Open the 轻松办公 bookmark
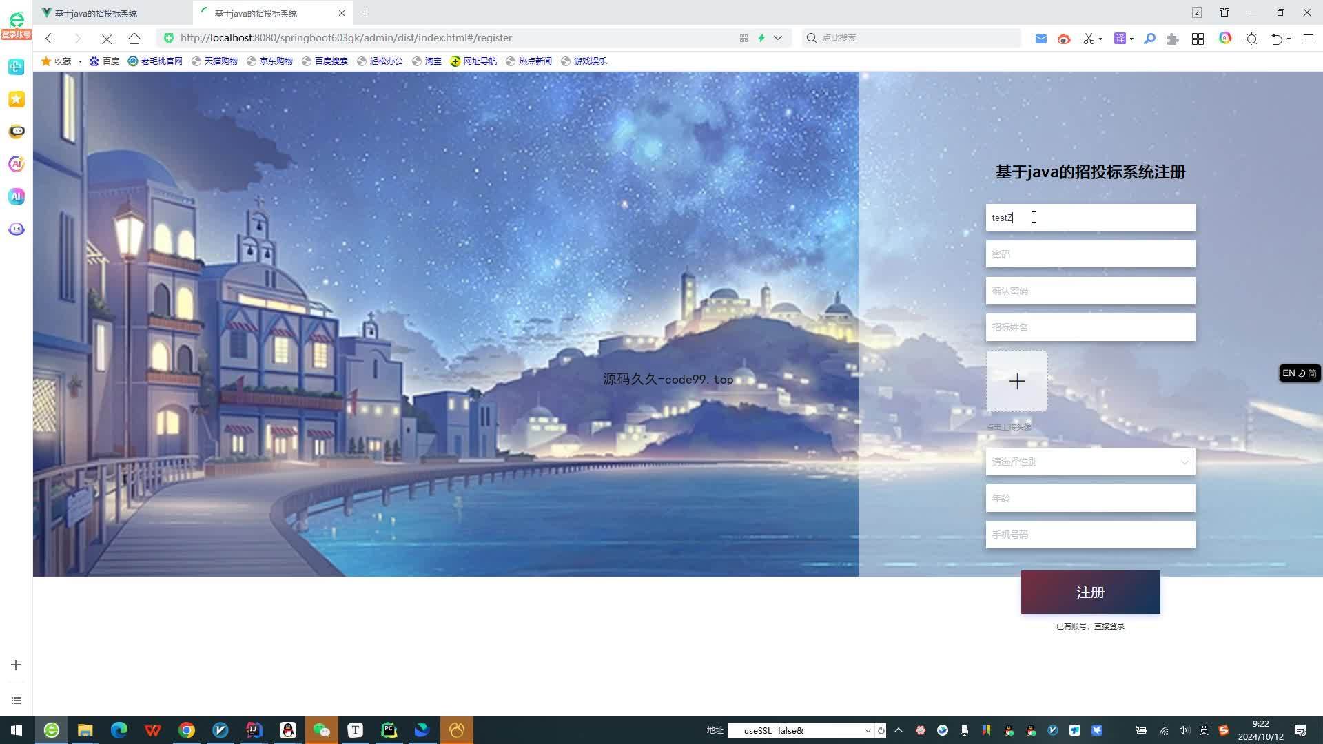Screen dimensions: 1323x744 [380, 61]
